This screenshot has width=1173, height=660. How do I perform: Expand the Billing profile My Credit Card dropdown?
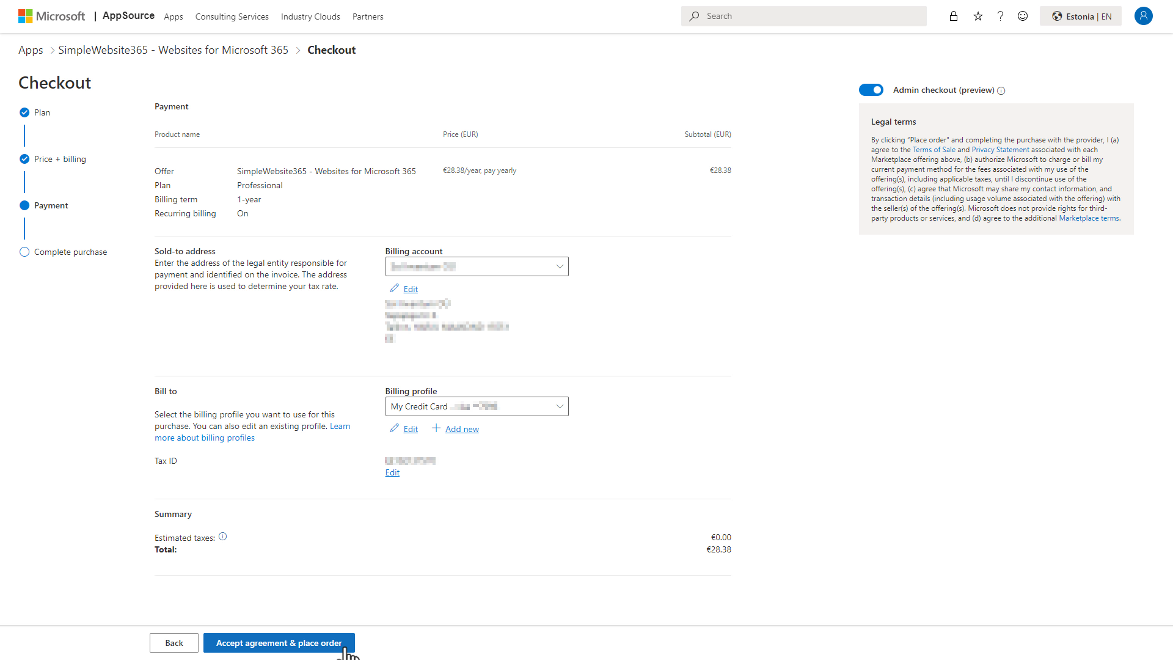[x=477, y=406]
